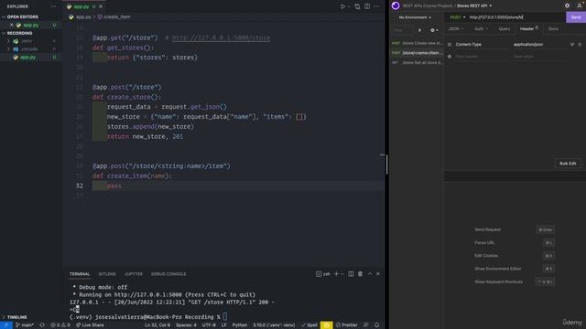Split the terminal pane
This screenshot has height=329, width=586.
[x=351, y=274]
